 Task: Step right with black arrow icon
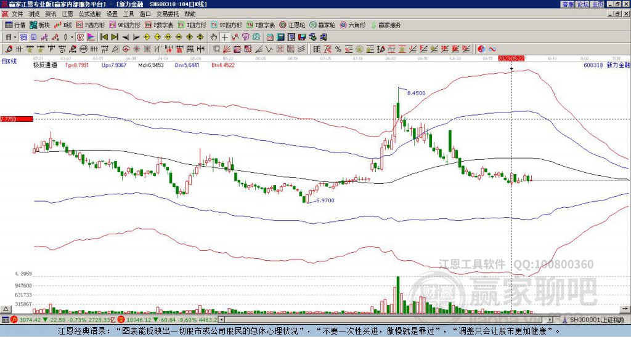(136, 38)
